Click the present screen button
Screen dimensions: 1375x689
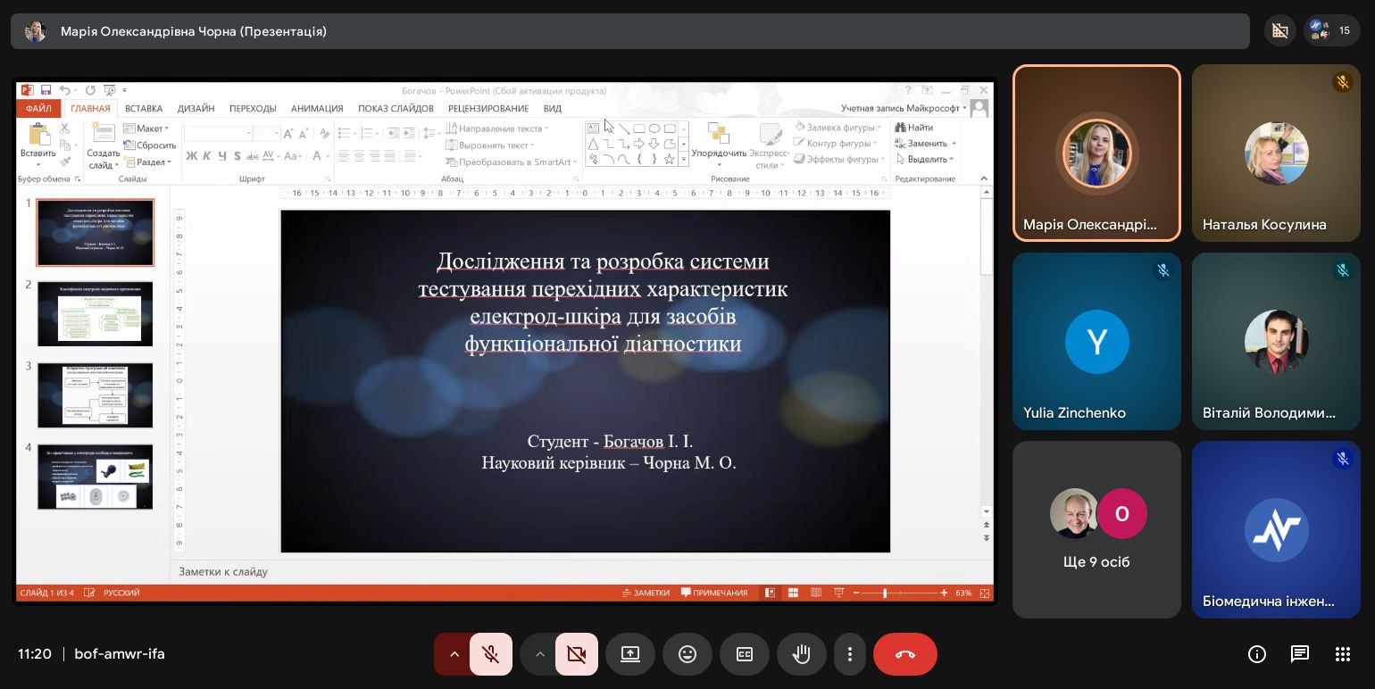[630, 654]
